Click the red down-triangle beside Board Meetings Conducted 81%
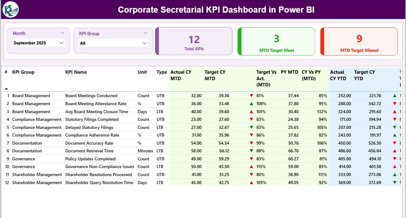 coord(251,95)
